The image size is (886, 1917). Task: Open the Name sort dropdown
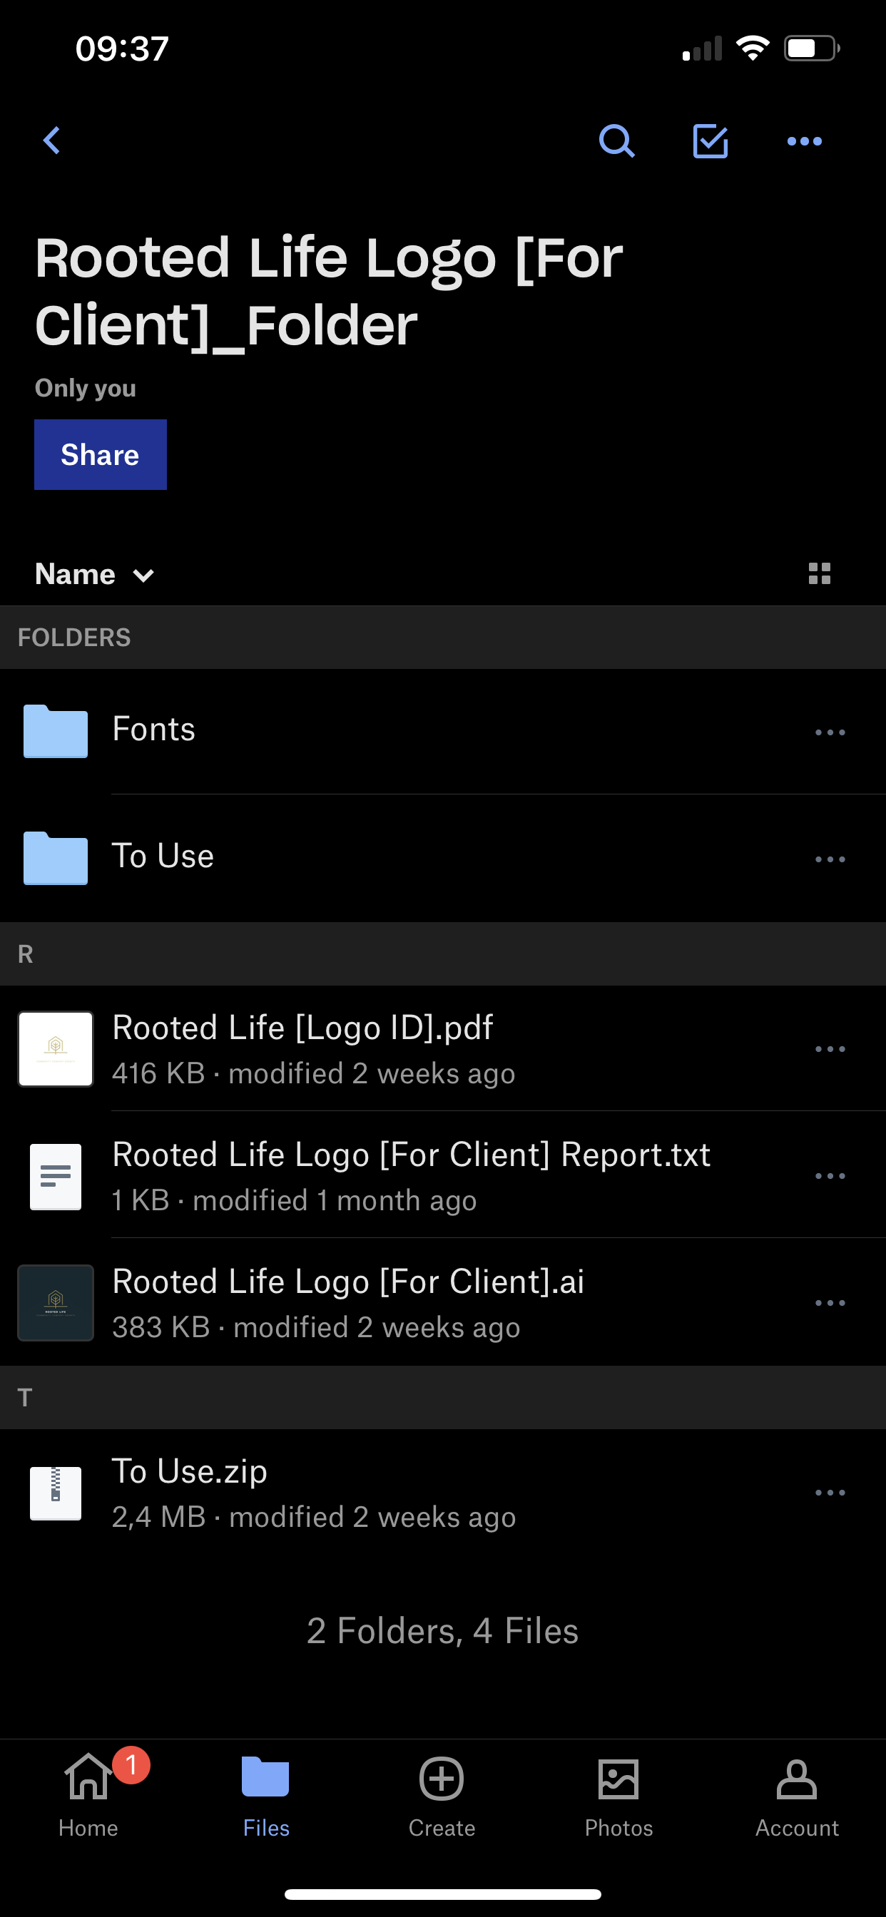[95, 575]
